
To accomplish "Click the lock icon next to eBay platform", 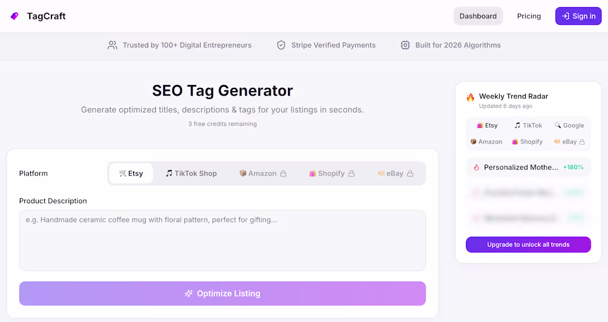I will coord(411,173).
